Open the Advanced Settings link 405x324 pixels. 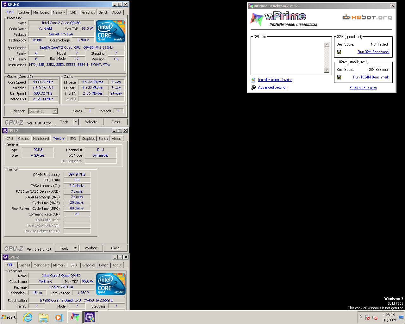(x=272, y=88)
